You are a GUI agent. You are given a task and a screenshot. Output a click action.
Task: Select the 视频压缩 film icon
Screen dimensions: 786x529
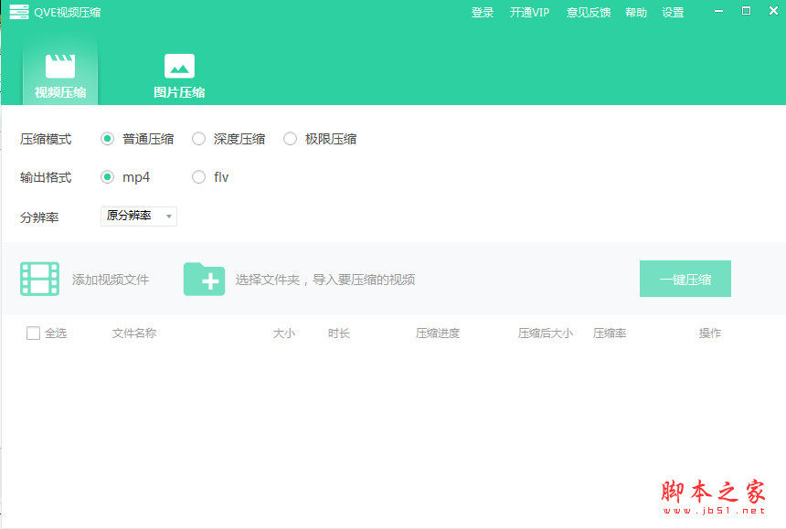pos(60,67)
